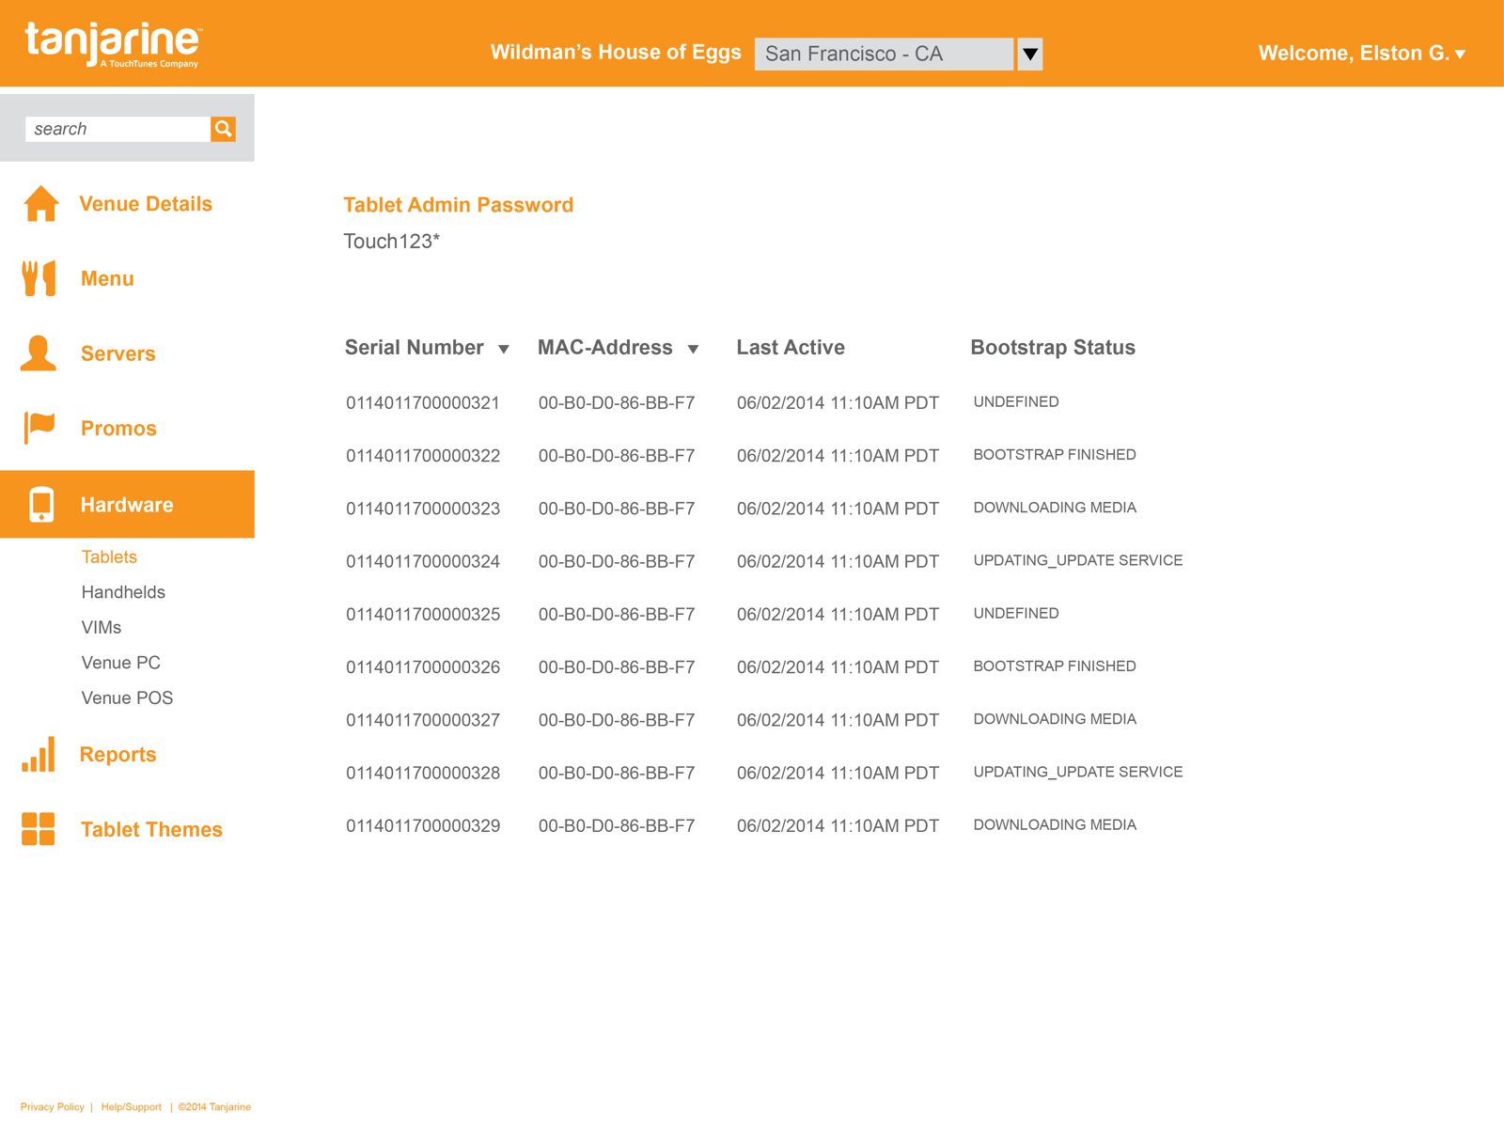Click DOWNLOADING MEDIA status in row 0114011700000329
The image size is (1504, 1128).
(x=1055, y=825)
